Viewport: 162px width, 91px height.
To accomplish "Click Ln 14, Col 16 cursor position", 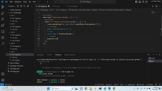I will (99, 84).
